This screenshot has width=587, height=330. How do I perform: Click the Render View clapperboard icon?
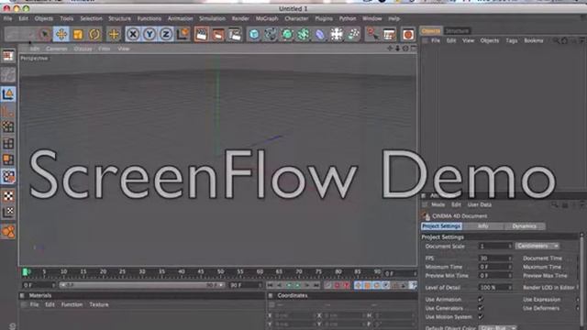(x=202, y=35)
